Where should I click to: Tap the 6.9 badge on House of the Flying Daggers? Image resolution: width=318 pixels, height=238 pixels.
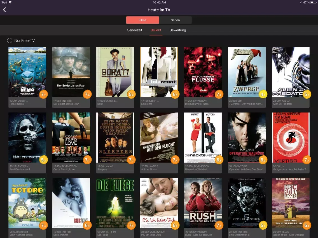click(307, 225)
